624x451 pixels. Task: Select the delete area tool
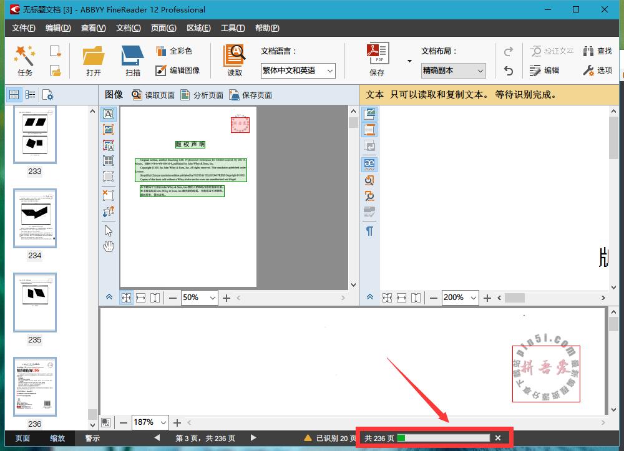[x=108, y=195]
